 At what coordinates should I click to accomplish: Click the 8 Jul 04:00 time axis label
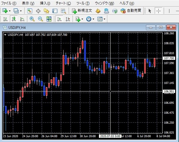point(163,136)
